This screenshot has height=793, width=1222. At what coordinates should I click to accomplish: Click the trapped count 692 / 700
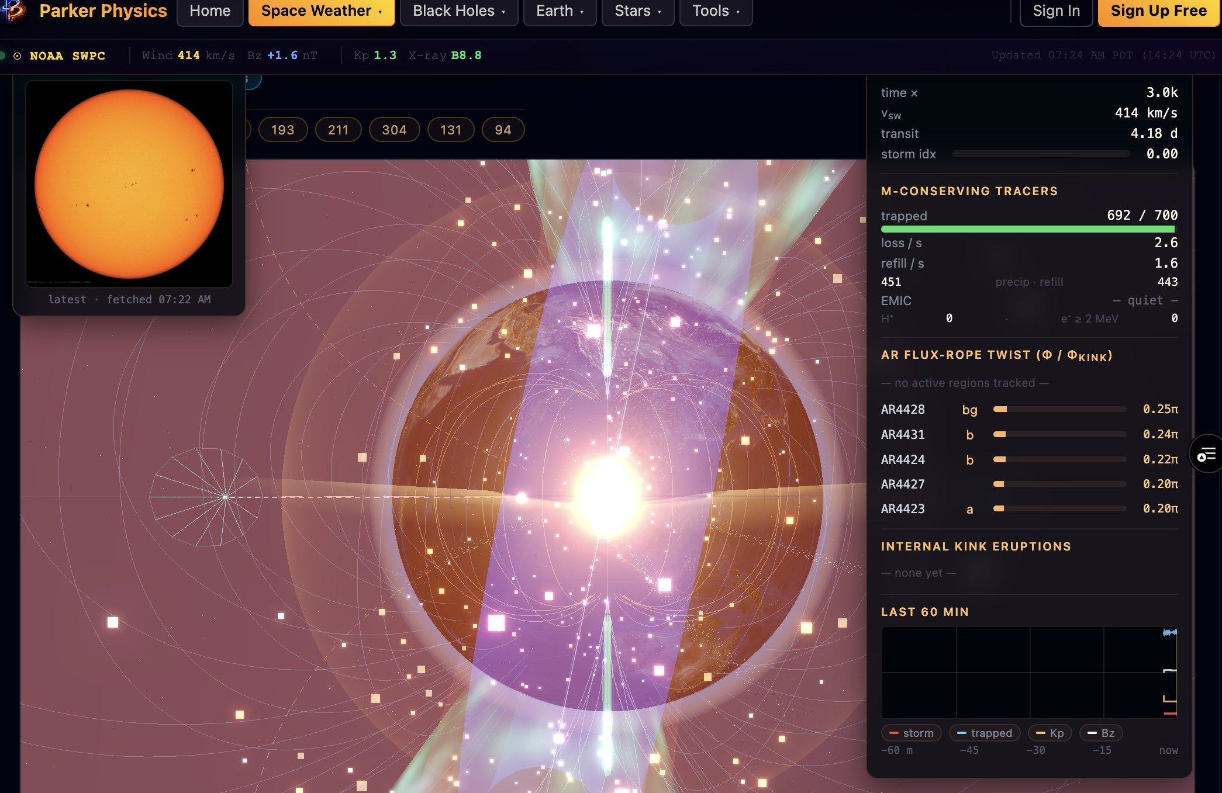click(x=1142, y=215)
